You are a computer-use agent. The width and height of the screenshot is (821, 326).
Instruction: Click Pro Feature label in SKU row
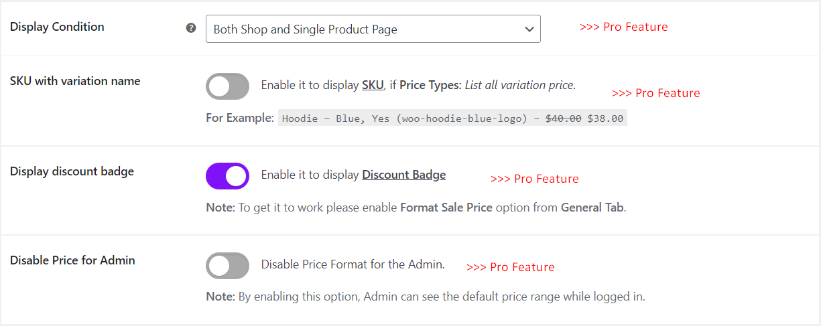tap(656, 93)
